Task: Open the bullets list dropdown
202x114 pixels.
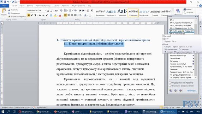Action: point(68,10)
